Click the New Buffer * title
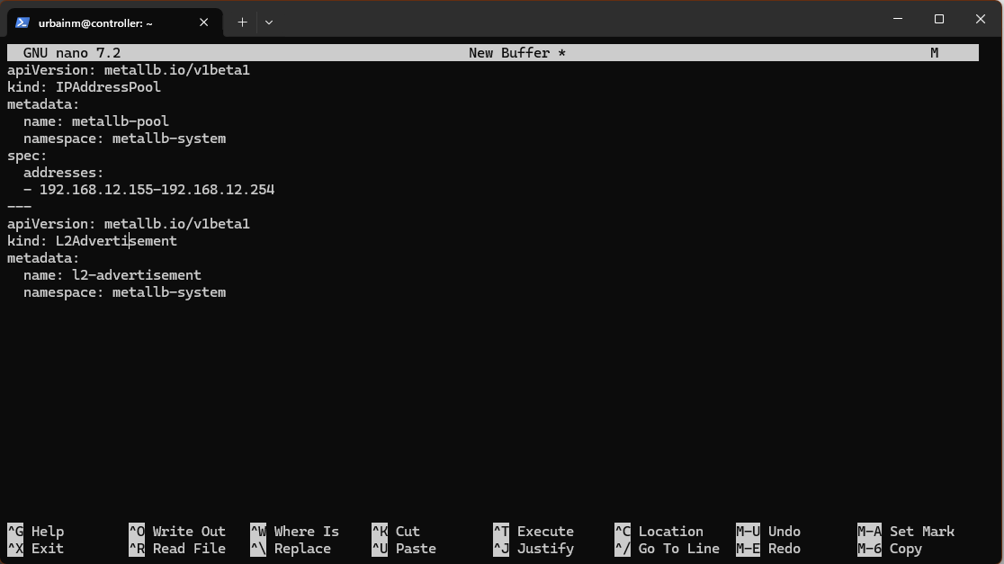1004x564 pixels. (516, 53)
